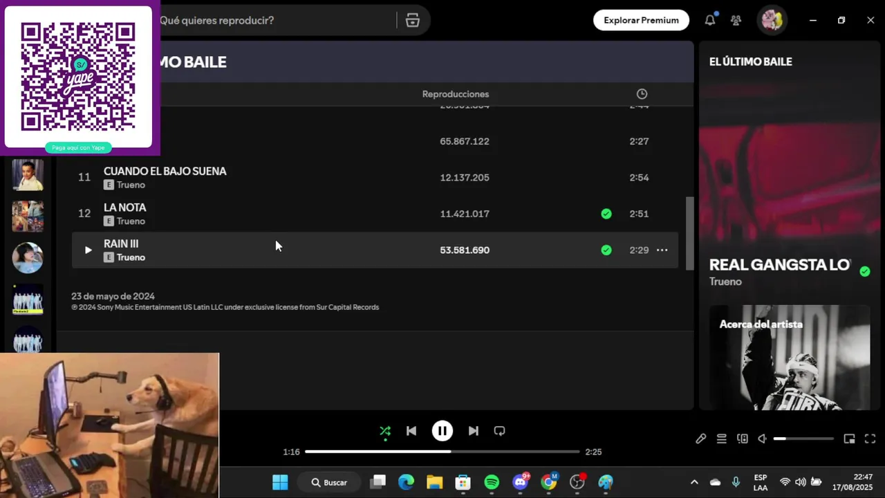Click the release date 23 de mayo de 2024
This screenshot has height=498, width=885.
click(x=113, y=296)
